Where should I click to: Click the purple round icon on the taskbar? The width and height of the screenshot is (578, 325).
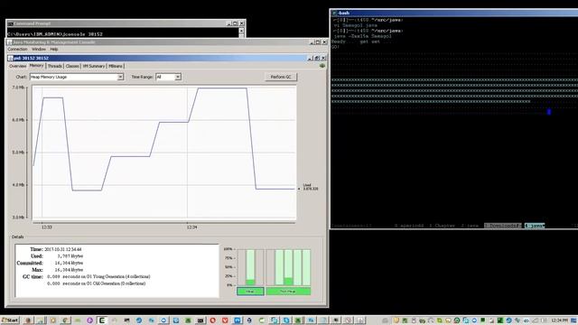point(89,320)
